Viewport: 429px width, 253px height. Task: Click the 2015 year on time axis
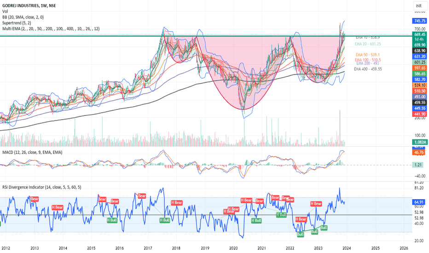tap(91, 248)
